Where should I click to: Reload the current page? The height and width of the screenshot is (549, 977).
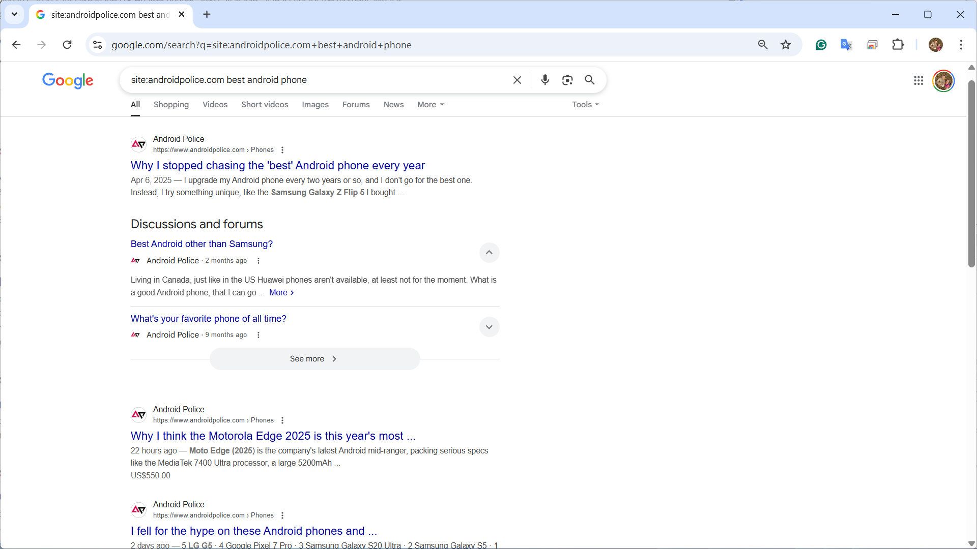point(67,45)
